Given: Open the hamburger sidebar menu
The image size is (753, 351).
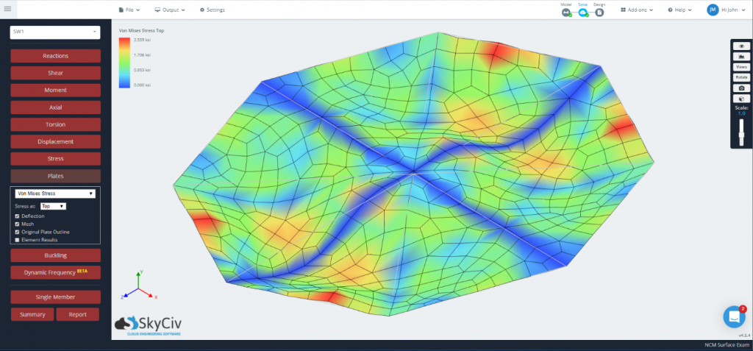Looking at the screenshot, I should [7, 10].
